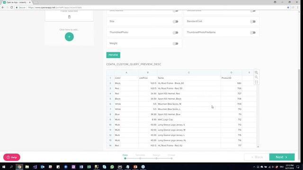Click 'Sport-100 Helmet, Blue' cell

(189, 114)
